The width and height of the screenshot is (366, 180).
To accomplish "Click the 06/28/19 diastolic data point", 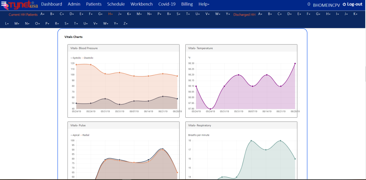I will [177, 76].
